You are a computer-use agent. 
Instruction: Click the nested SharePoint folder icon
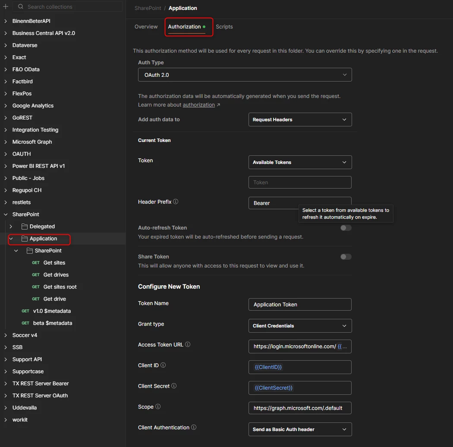click(x=29, y=251)
